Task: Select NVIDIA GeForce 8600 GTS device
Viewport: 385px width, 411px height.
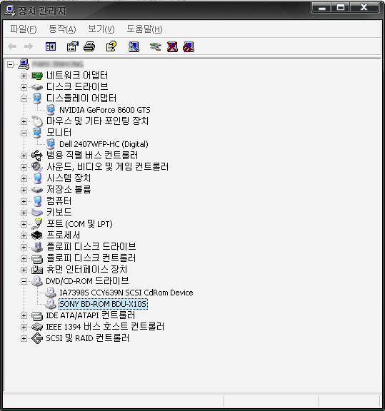Action: (x=105, y=110)
